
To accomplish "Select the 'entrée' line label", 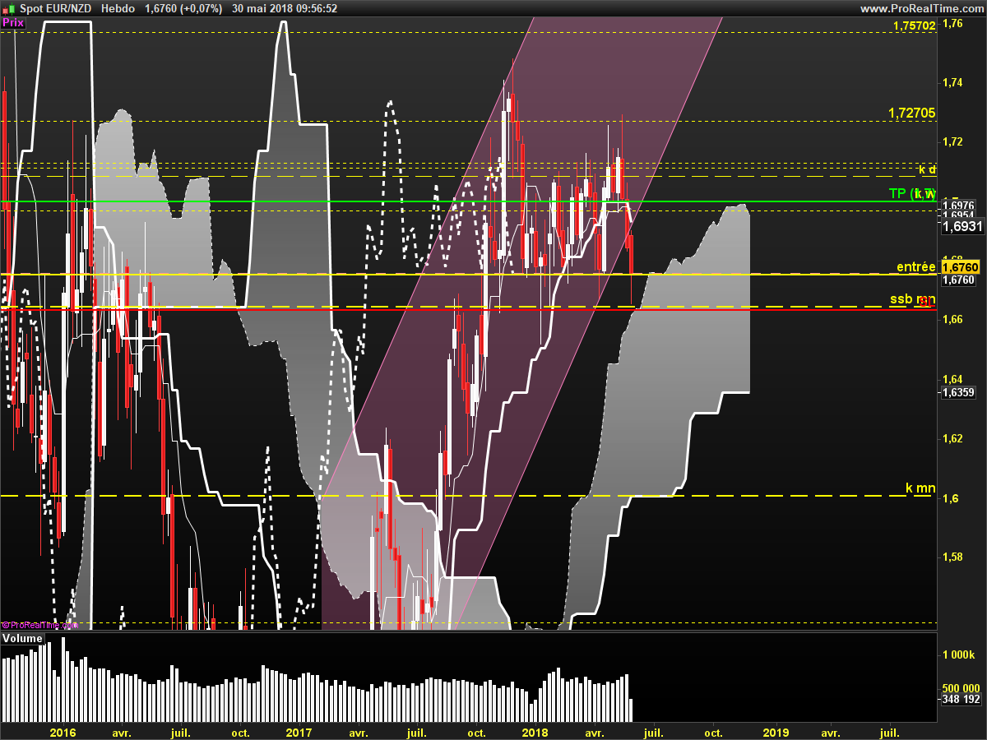I will pos(915,267).
